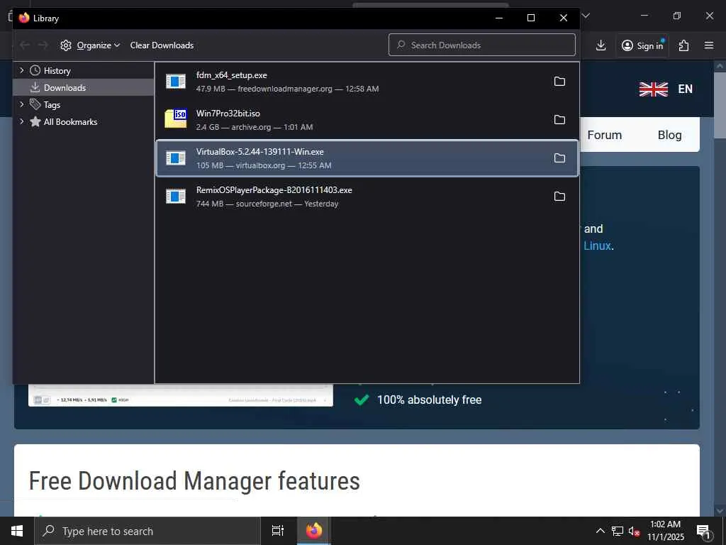
Task: Click the Library window Firefox logo icon
Action: pyautogui.click(x=24, y=18)
